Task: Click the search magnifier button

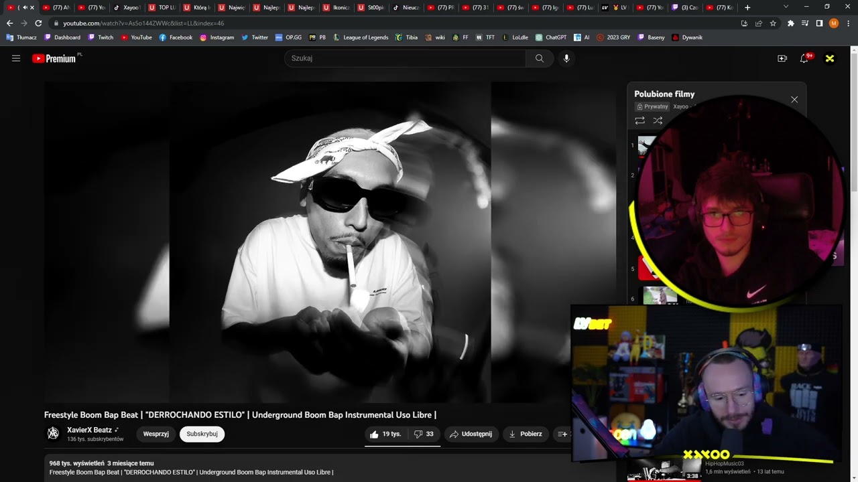Action: coord(540,58)
